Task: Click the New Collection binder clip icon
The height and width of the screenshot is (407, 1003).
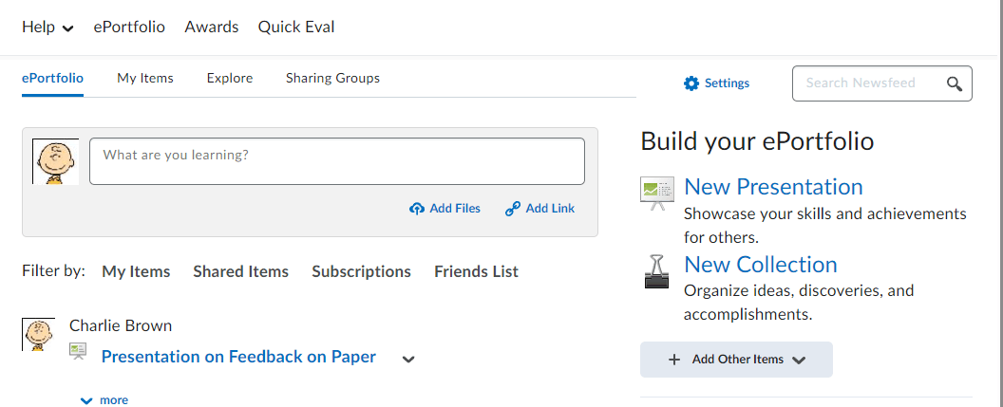Action: tap(656, 270)
